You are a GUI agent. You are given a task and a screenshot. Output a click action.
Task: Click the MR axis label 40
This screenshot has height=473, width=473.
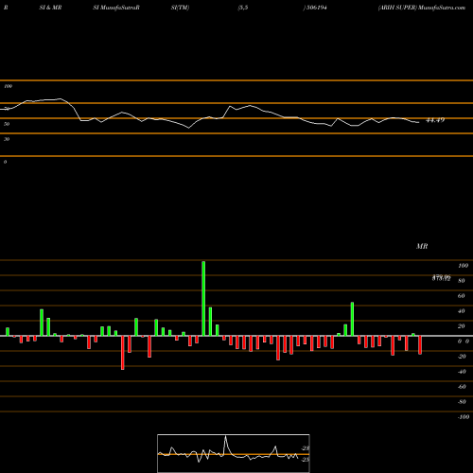pyautogui.click(x=462, y=311)
